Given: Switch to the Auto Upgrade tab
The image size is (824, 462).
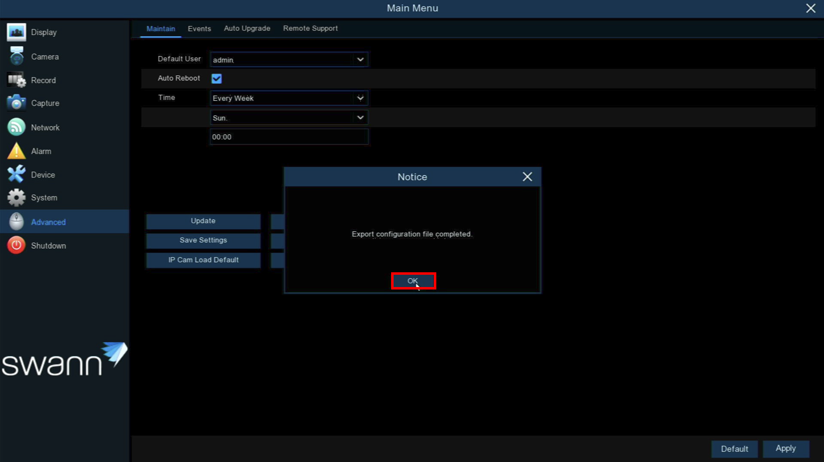Looking at the screenshot, I should pyautogui.click(x=247, y=29).
